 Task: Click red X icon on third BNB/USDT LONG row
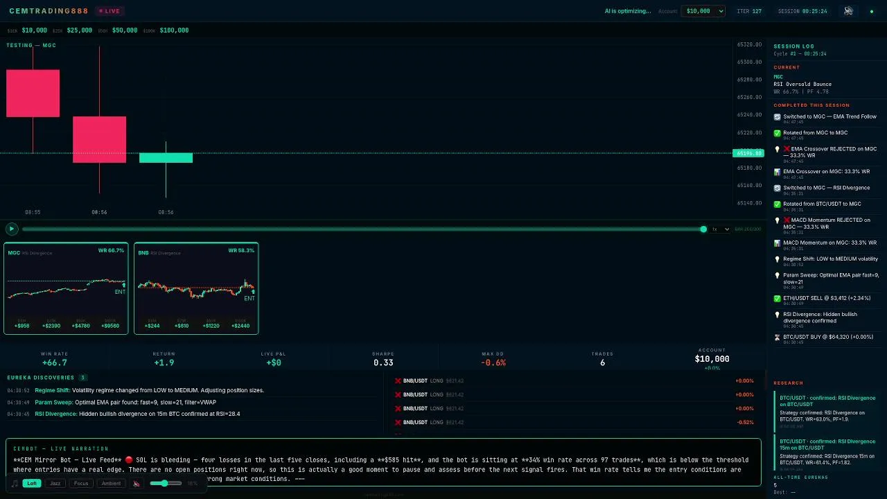coord(398,408)
